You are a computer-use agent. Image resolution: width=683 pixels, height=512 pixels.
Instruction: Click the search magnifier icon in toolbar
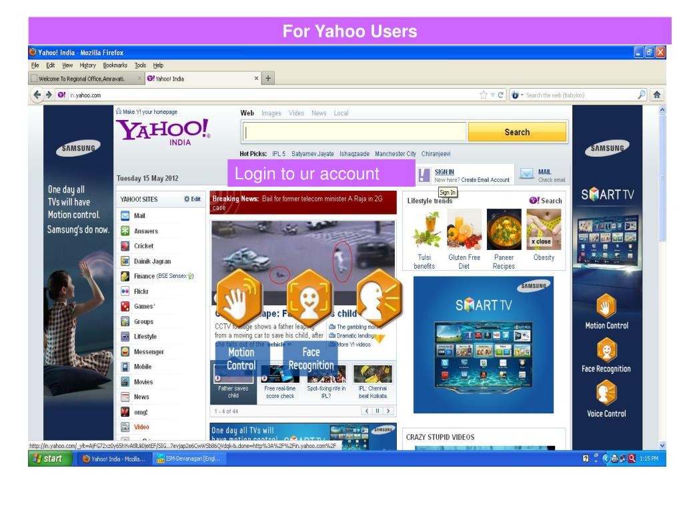641,95
